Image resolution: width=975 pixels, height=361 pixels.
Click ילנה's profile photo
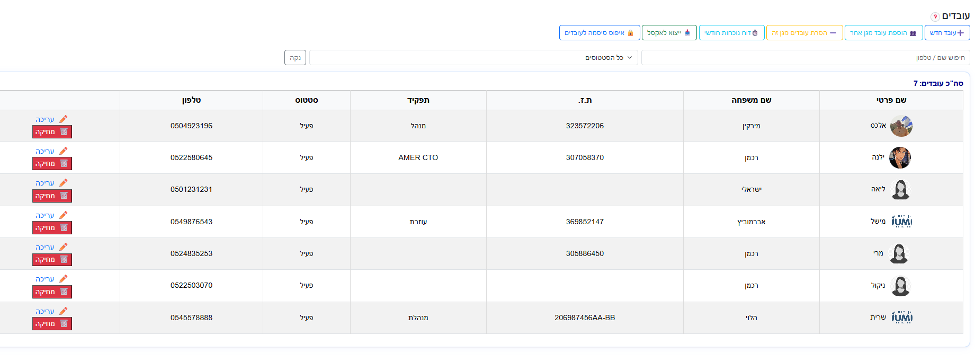tap(900, 158)
